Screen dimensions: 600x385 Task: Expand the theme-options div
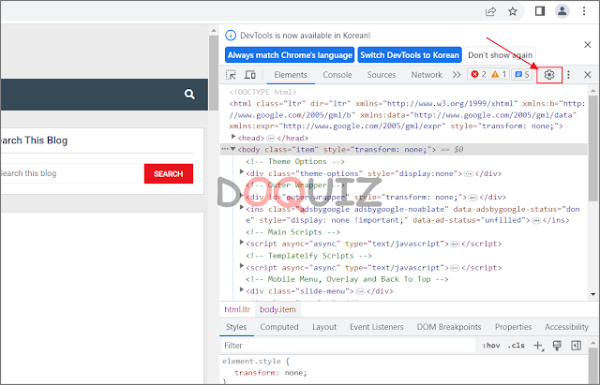242,172
